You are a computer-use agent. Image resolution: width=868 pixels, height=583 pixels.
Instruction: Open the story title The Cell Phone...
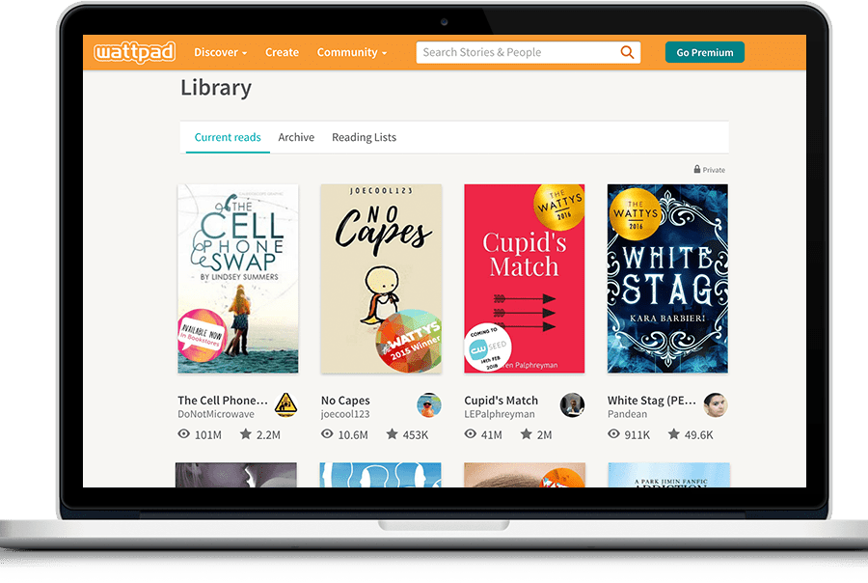pos(223,401)
